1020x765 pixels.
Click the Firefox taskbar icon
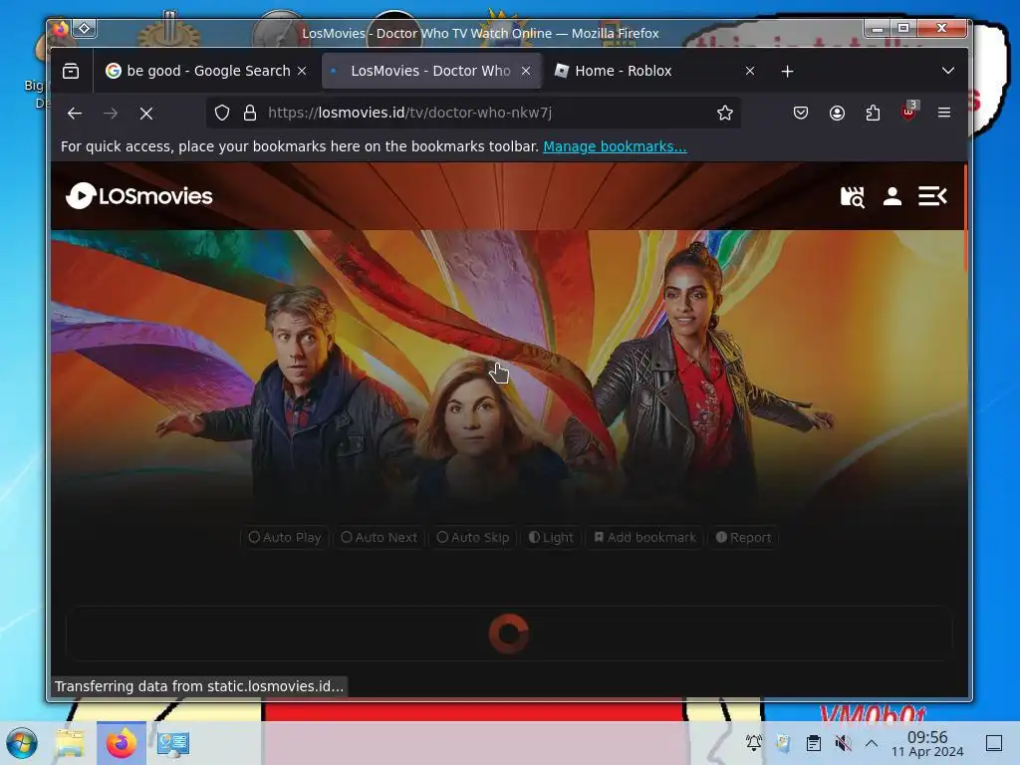coord(121,743)
